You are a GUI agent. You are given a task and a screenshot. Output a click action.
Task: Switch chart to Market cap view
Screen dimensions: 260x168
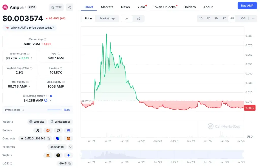coord(107,18)
